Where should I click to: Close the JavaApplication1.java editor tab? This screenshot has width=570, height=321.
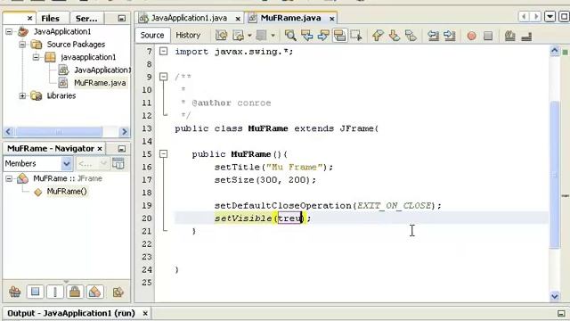click(238, 18)
